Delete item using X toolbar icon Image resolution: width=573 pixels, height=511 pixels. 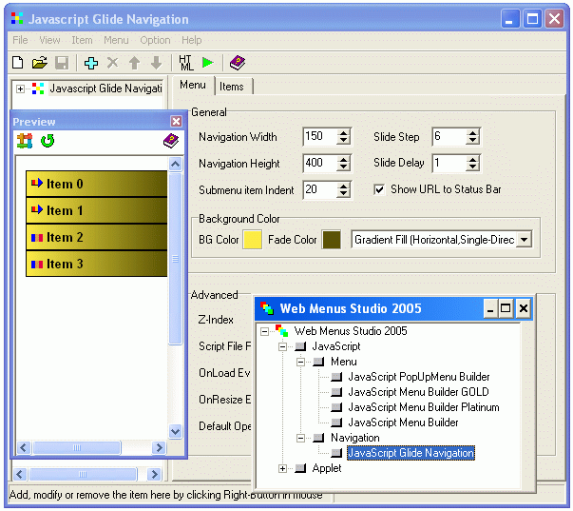112,63
